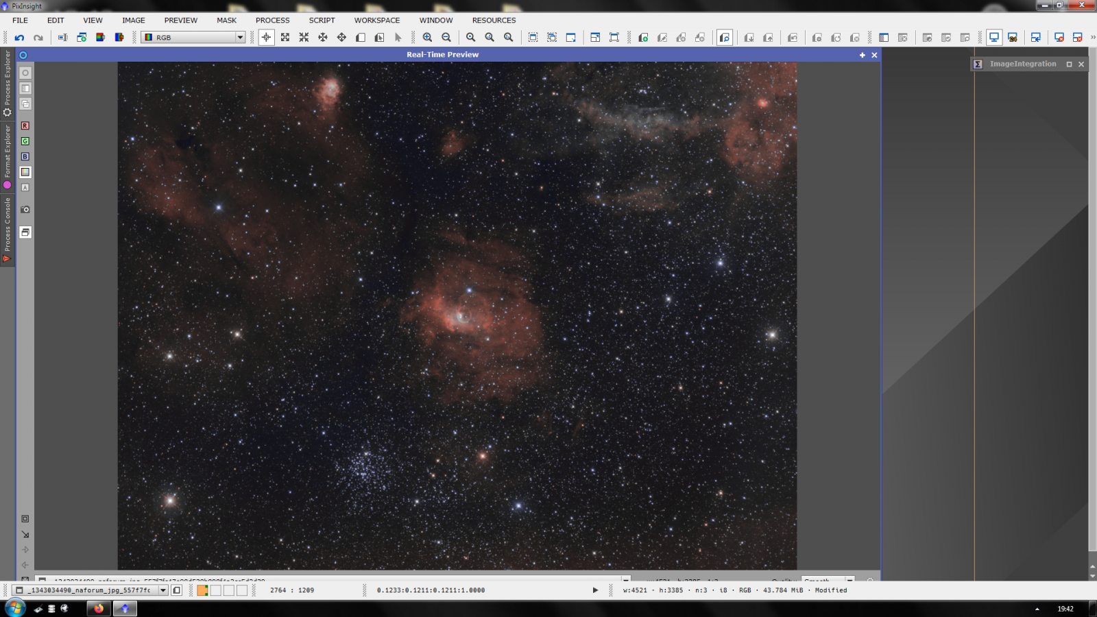Maximize the ImageIntegration window icon

coord(1069,64)
